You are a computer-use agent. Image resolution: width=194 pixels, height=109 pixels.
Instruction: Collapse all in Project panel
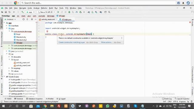pyautogui.click(x=27, y=19)
